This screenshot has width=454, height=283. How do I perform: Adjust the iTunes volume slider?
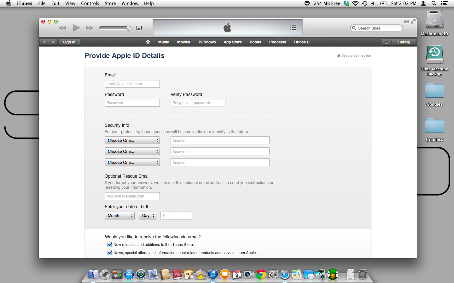click(115, 28)
